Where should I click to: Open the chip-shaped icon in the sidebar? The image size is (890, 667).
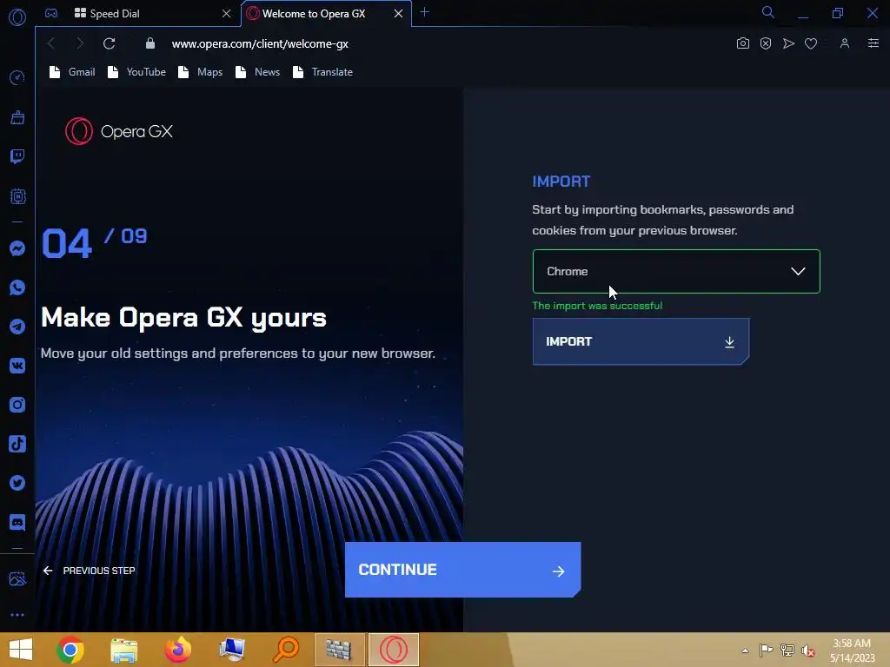click(x=17, y=196)
